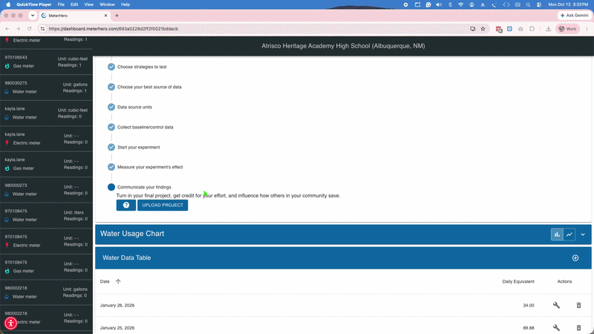Open the QuickTime Player app menu

33,4
